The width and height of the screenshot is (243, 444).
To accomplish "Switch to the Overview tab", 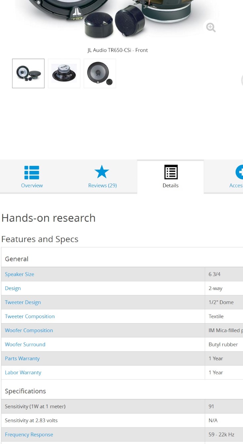I will tap(32, 185).
